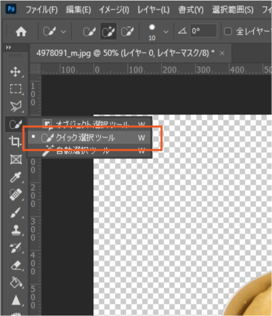Open the brush size 10 picker
The width and height of the screenshot is (272, 316).
click(x=166, y=32)
